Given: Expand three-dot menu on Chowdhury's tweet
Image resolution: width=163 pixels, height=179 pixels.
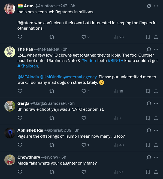Looking at the screenshot, I should 156,157.
